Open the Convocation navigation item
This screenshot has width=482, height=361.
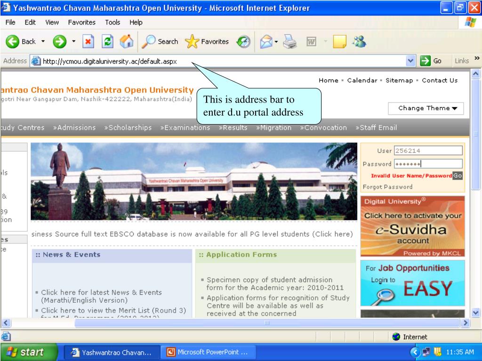click(323, 128)
